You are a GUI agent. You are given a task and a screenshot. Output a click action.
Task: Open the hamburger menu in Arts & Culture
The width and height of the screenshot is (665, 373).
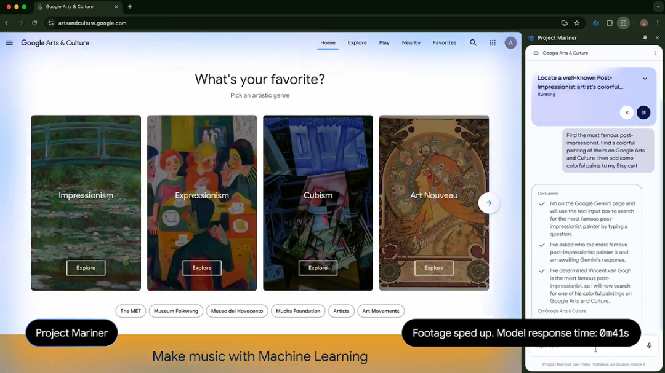click(9, 43)
